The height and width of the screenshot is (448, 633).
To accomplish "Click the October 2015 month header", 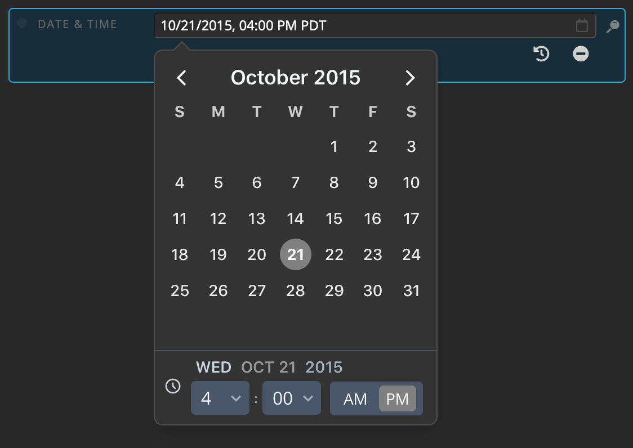I will [296, 78].
